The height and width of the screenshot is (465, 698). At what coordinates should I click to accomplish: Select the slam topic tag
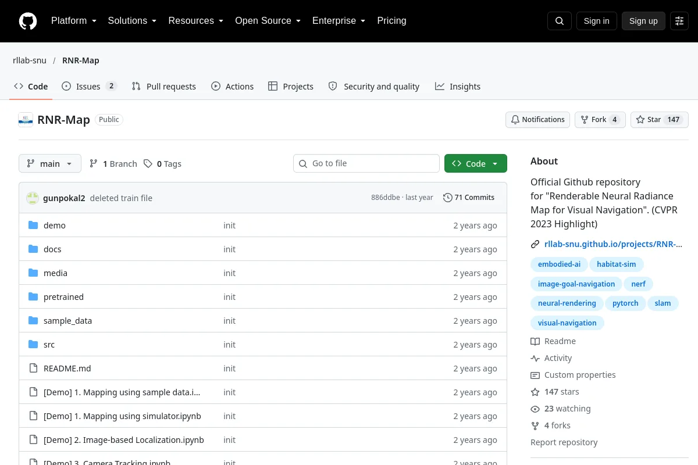tap(663, 303)
